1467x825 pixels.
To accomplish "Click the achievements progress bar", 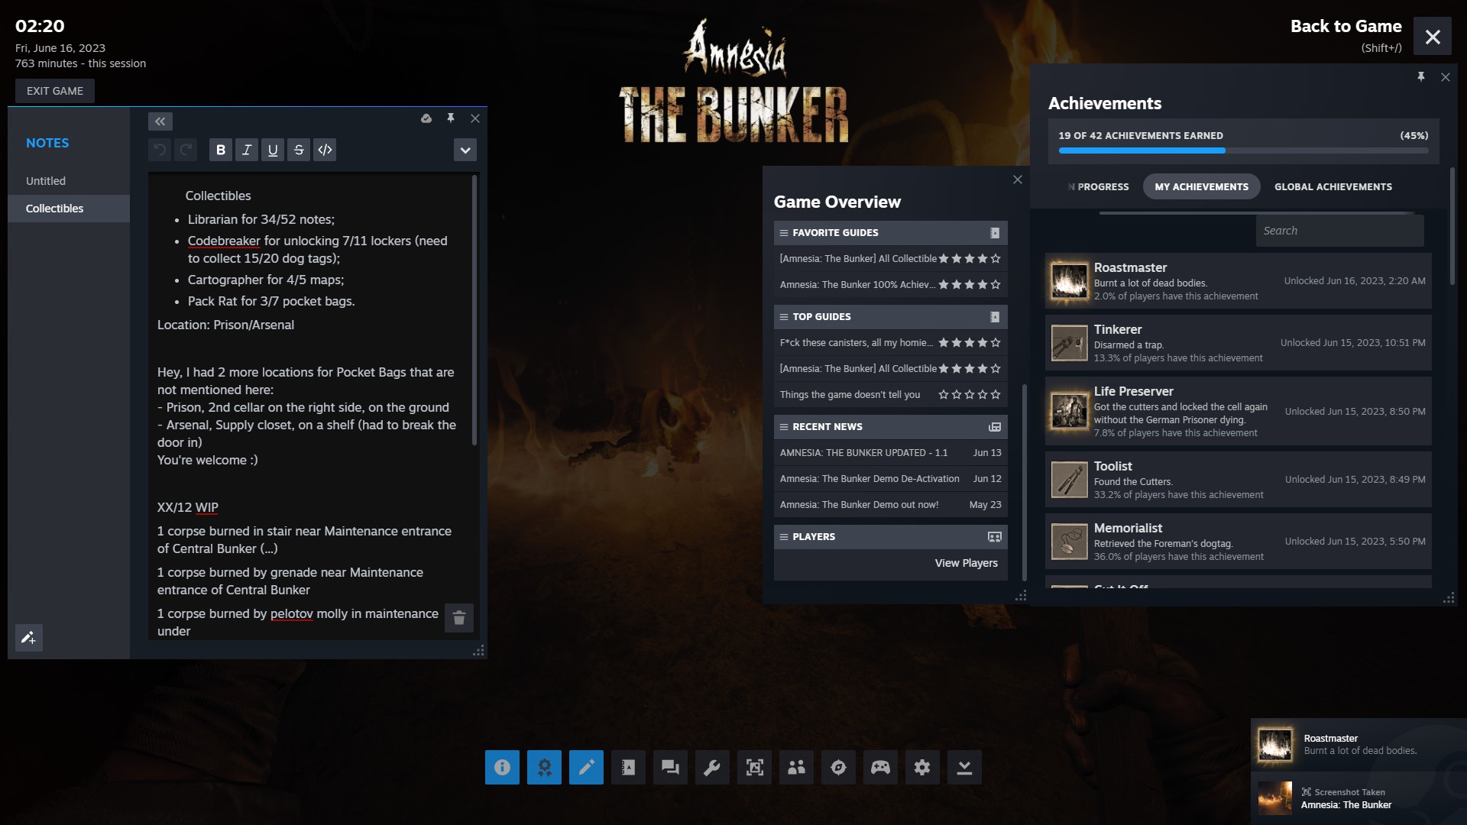I will coord(1243,150).
